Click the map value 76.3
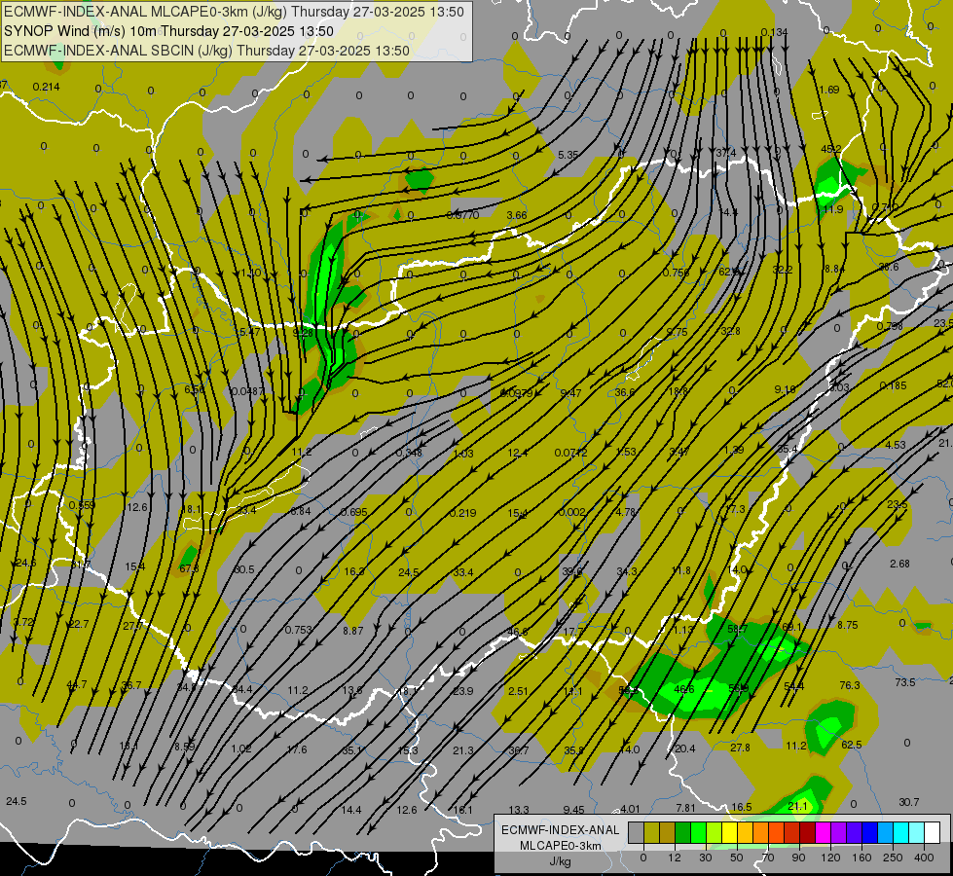The image size is (953, 876). click(x=850, y=685)
